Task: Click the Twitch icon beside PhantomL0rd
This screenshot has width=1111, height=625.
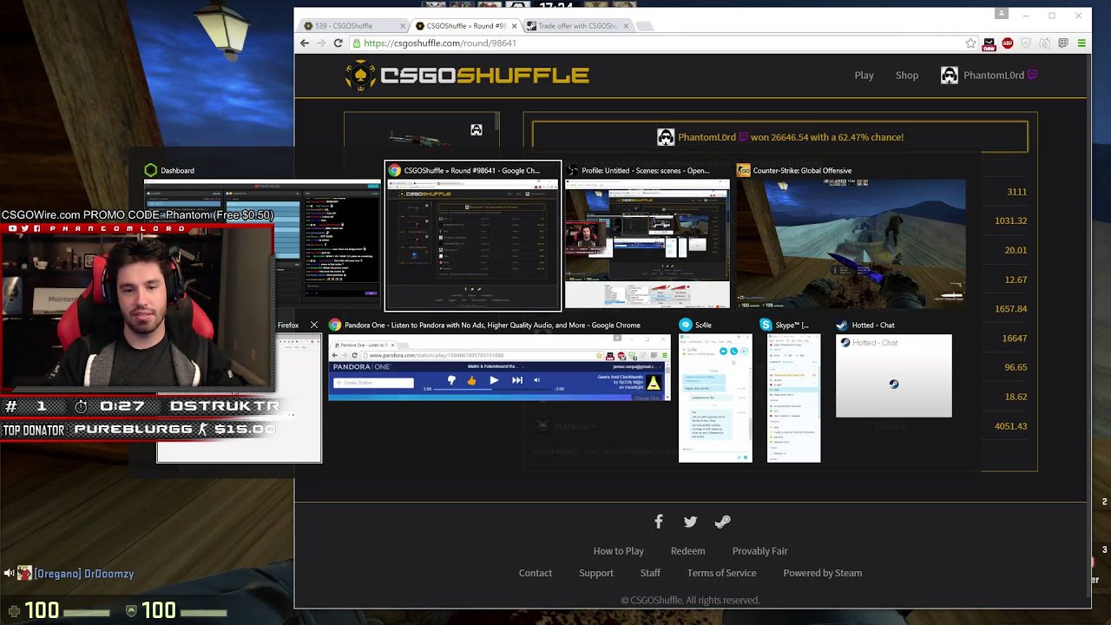Action: (x=1032, y=75)
